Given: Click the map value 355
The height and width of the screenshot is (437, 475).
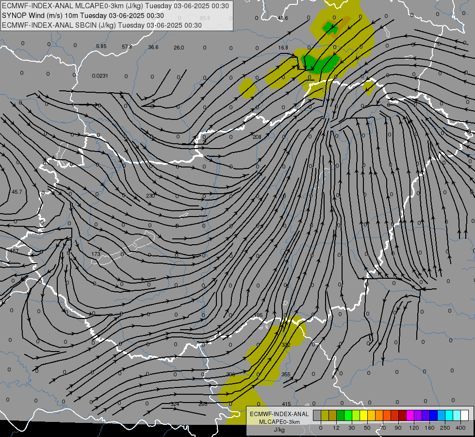Looking at the screenshot, I should (x=286, y=374).
